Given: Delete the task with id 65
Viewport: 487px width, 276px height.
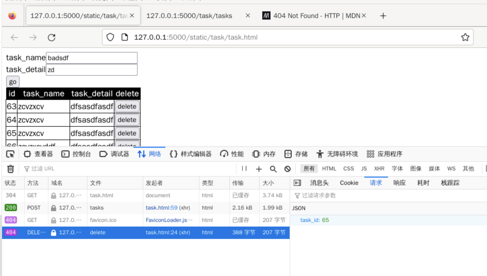Looking at the screenshot, I should tap(127, 133).
